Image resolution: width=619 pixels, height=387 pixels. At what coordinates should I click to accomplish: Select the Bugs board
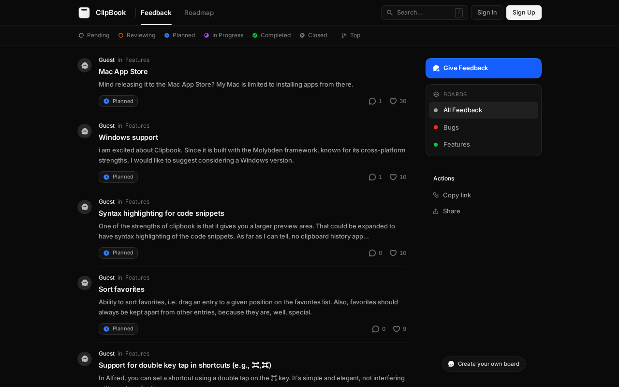click(484, 127)
